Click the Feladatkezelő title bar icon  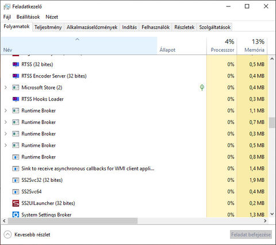(x=7, y=7)
